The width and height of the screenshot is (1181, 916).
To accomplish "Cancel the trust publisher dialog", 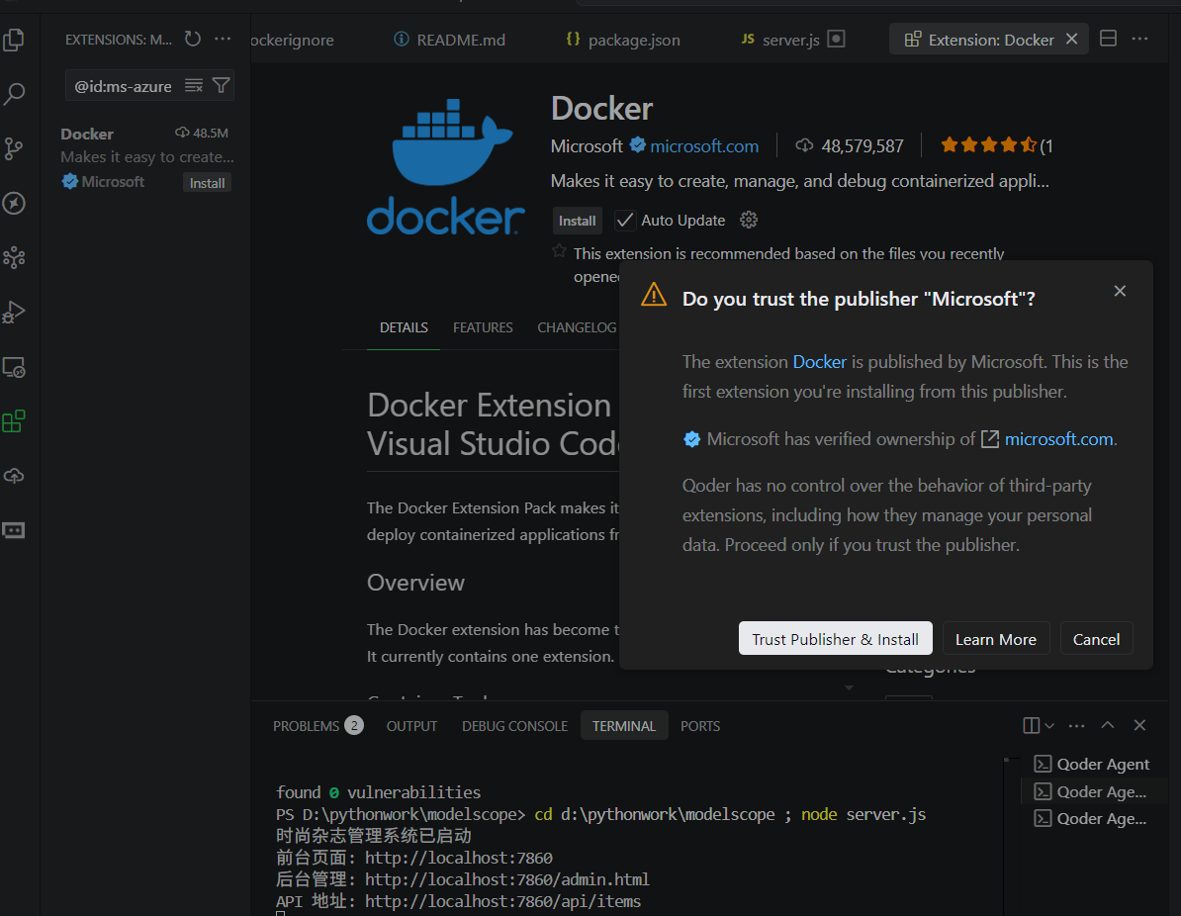I will coord(1096,639).
